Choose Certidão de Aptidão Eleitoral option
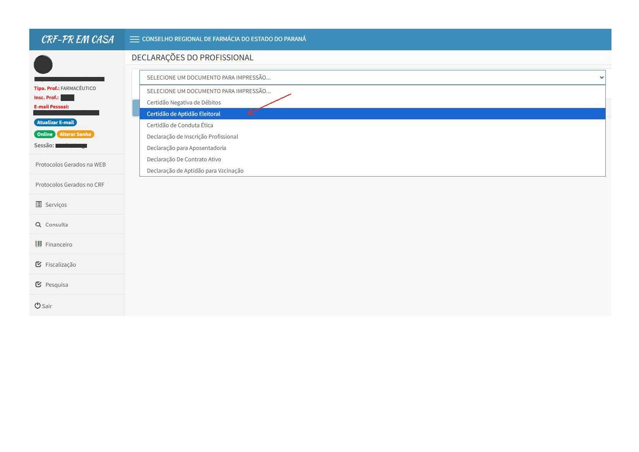Screen dimensions: 639x452 click(x=184, y=114)
